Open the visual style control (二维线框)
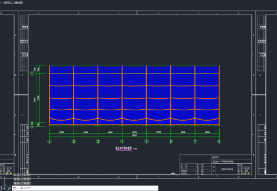 coord(17,3)
